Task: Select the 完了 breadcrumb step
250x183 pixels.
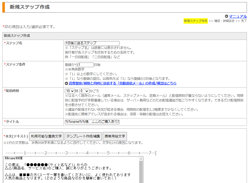Action: [x=244, y=21]
